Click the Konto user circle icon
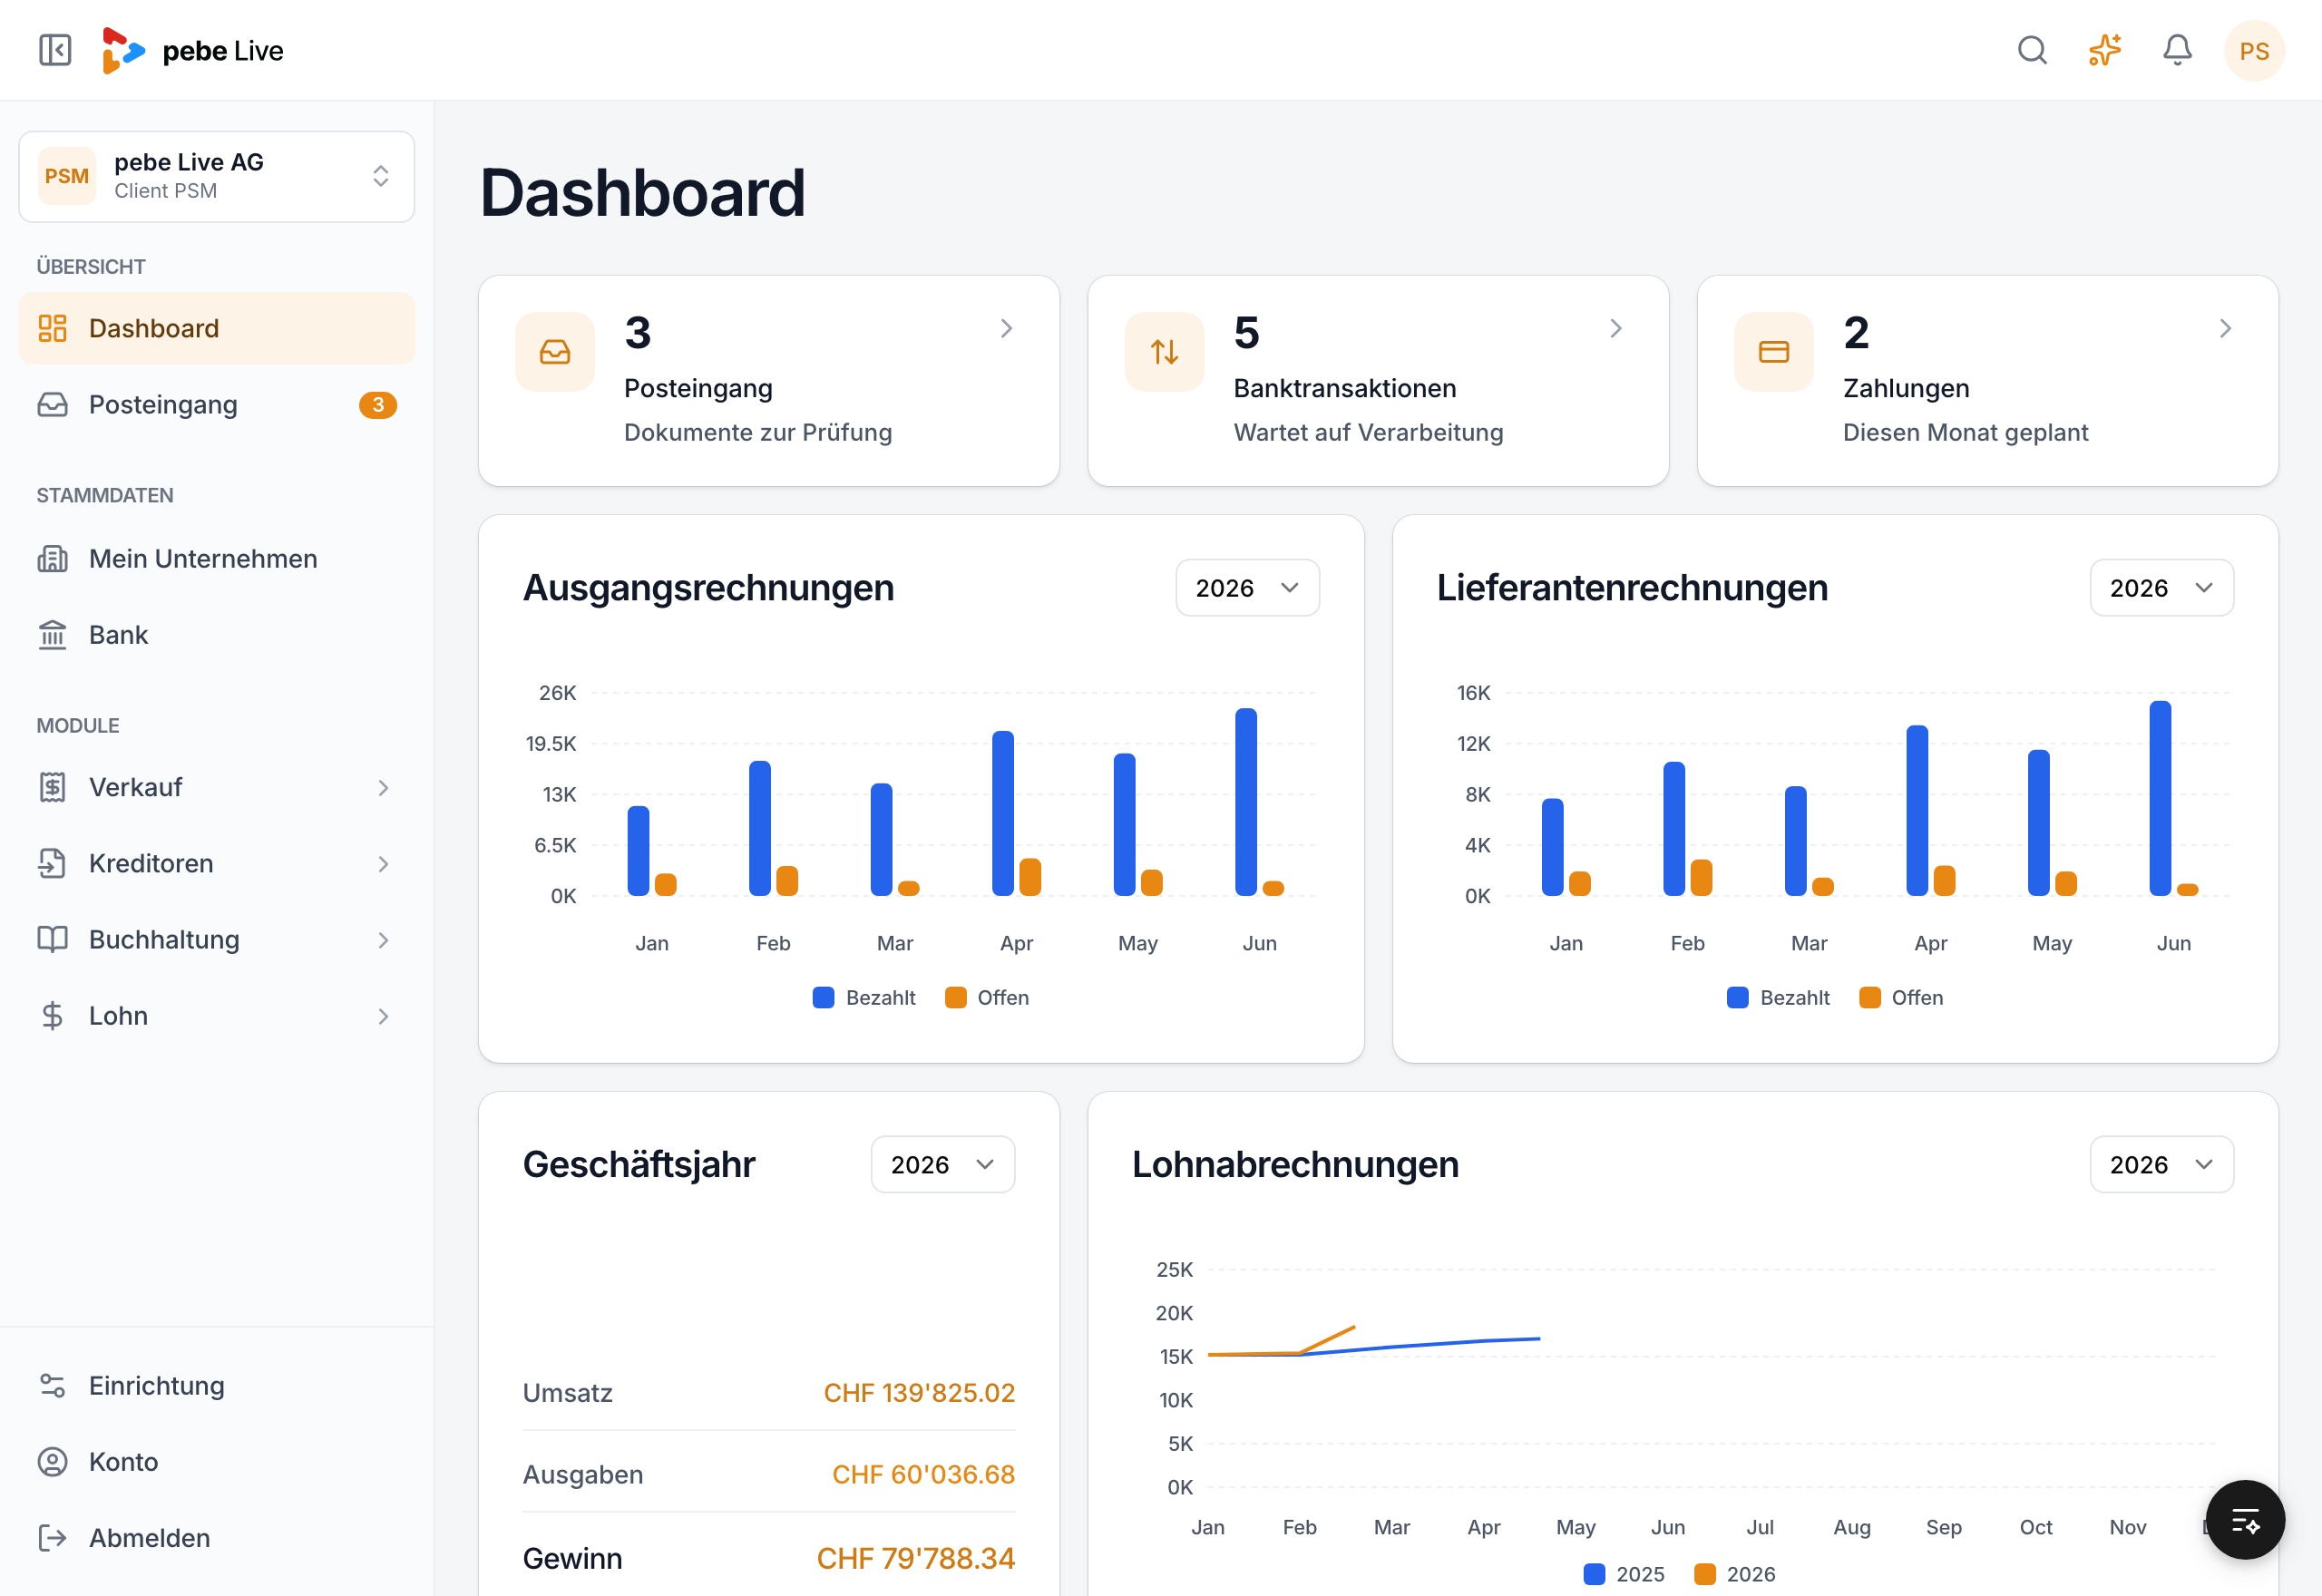 pos(52,1461)
